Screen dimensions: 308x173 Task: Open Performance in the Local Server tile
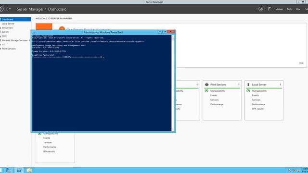pos(258,104)
